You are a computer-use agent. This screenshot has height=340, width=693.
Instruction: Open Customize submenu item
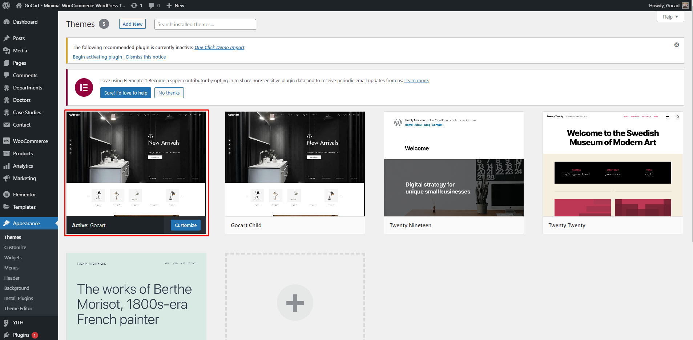(x=15, y=247)
